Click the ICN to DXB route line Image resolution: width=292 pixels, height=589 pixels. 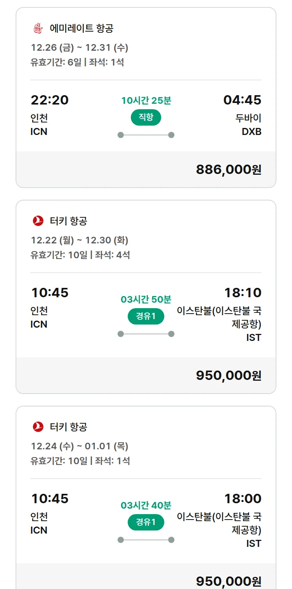coord(146,135)
